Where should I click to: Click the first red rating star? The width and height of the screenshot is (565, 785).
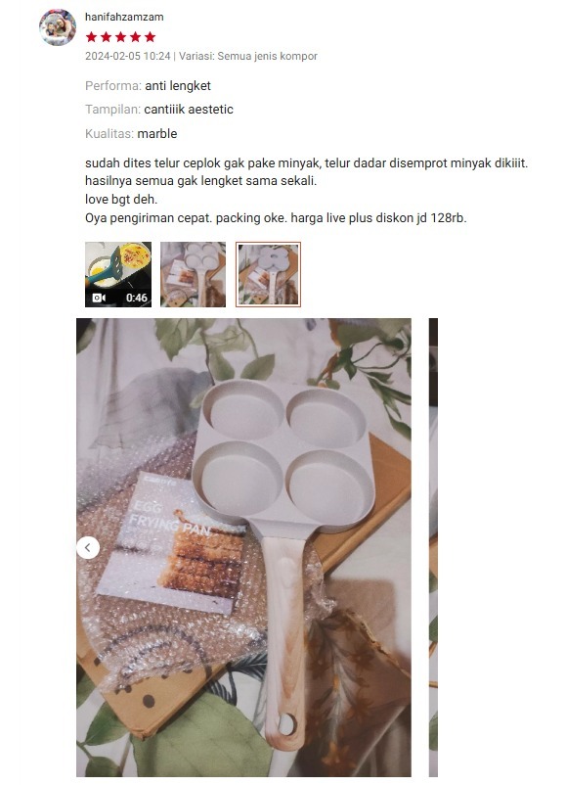coord(91,37)
